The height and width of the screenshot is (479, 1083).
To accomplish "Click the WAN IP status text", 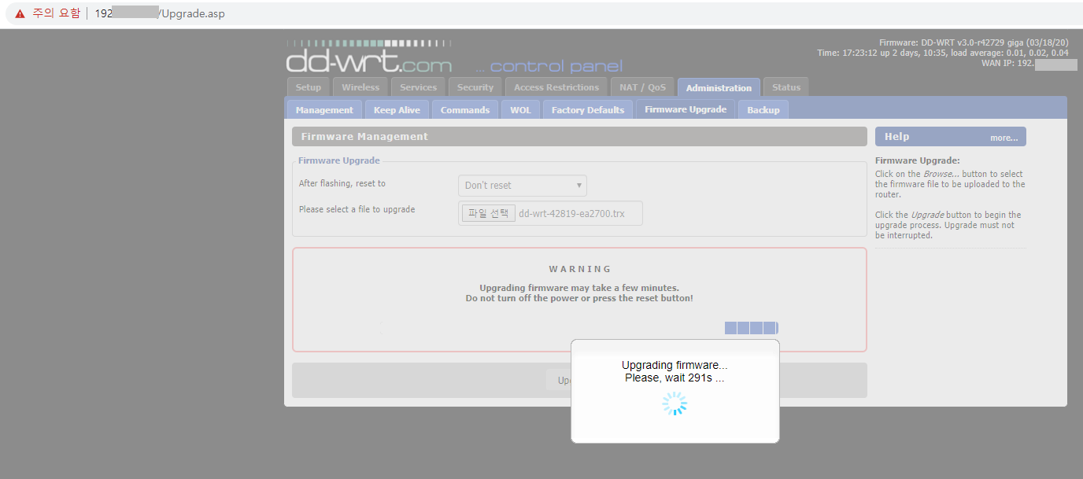I will [x=1029, y=63].
